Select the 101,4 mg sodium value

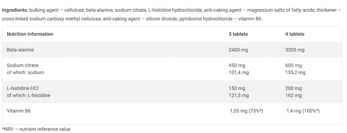click(x=239, y=72)
